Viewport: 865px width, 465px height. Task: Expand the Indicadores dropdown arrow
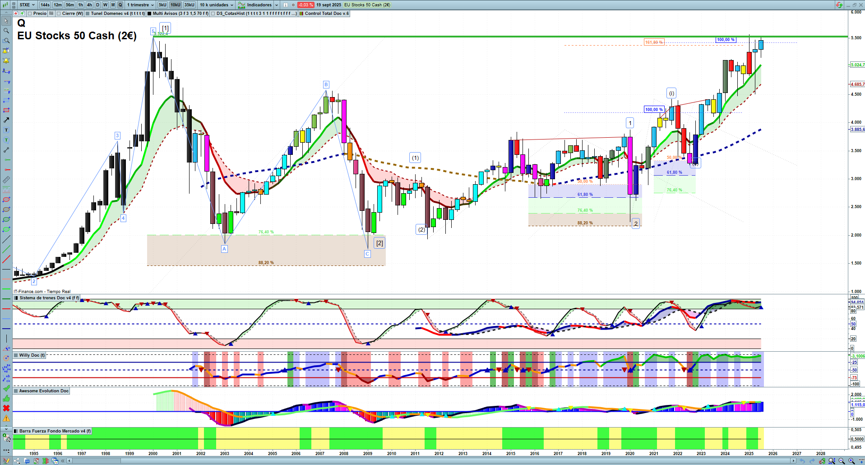[277, 5]
